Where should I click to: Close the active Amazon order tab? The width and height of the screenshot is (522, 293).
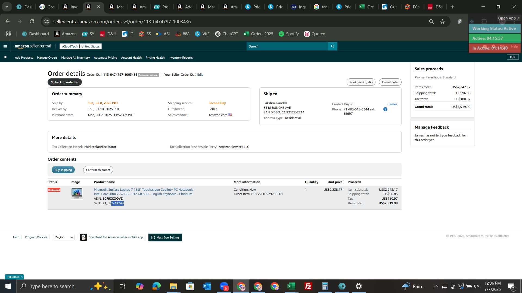click(x=98, y=7)
